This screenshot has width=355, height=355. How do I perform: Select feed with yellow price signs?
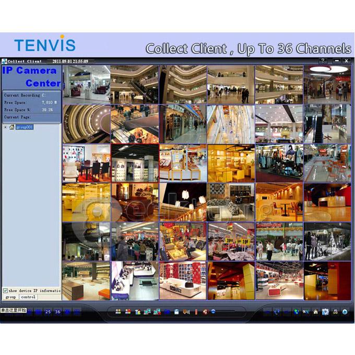[x=231, y=242]
